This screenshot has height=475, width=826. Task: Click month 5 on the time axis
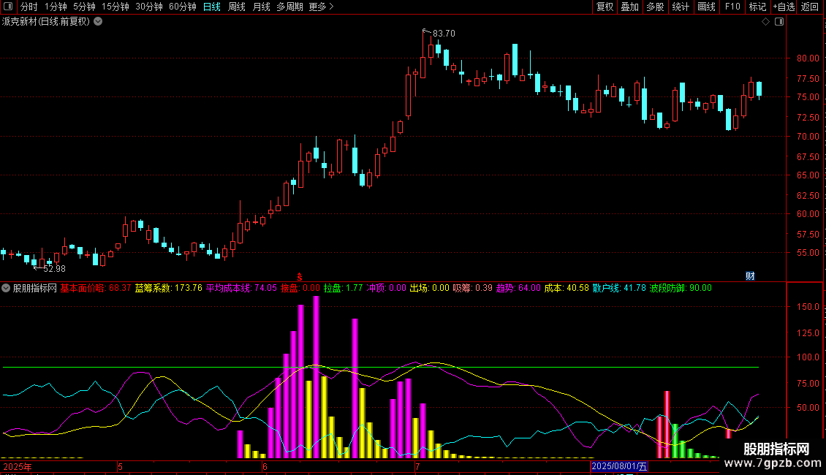[x=120, y=466]
